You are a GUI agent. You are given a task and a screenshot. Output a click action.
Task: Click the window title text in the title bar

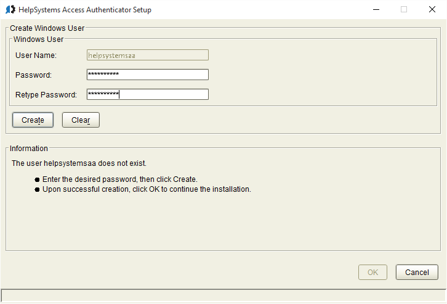click(x=85, y=10)
